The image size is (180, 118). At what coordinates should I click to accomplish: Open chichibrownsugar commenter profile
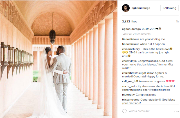point(134,73)
